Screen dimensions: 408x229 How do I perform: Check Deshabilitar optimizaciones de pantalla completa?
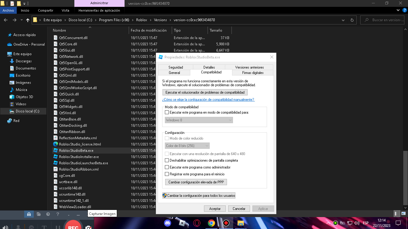(x=167, y=160)
